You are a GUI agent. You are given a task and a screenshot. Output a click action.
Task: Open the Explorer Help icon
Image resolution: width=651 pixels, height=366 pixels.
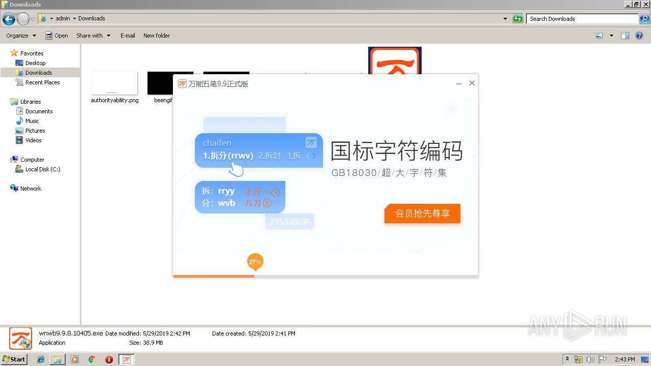tap(639, 36)
